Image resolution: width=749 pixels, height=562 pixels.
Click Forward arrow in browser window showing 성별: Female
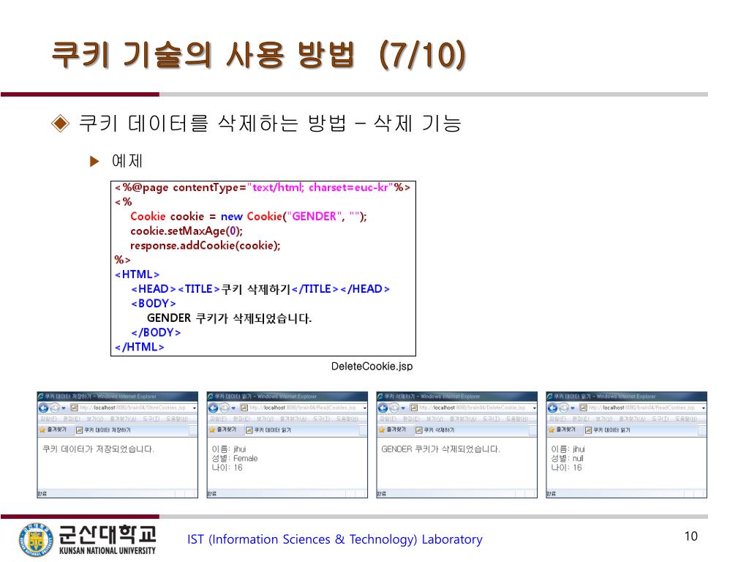tap(225, 408)
